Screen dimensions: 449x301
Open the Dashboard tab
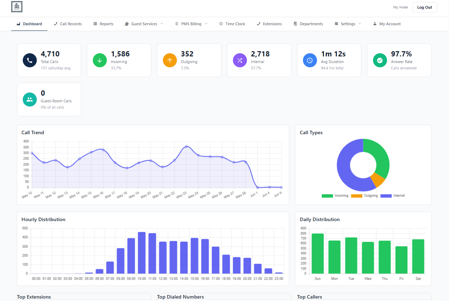tap(29, 24)
